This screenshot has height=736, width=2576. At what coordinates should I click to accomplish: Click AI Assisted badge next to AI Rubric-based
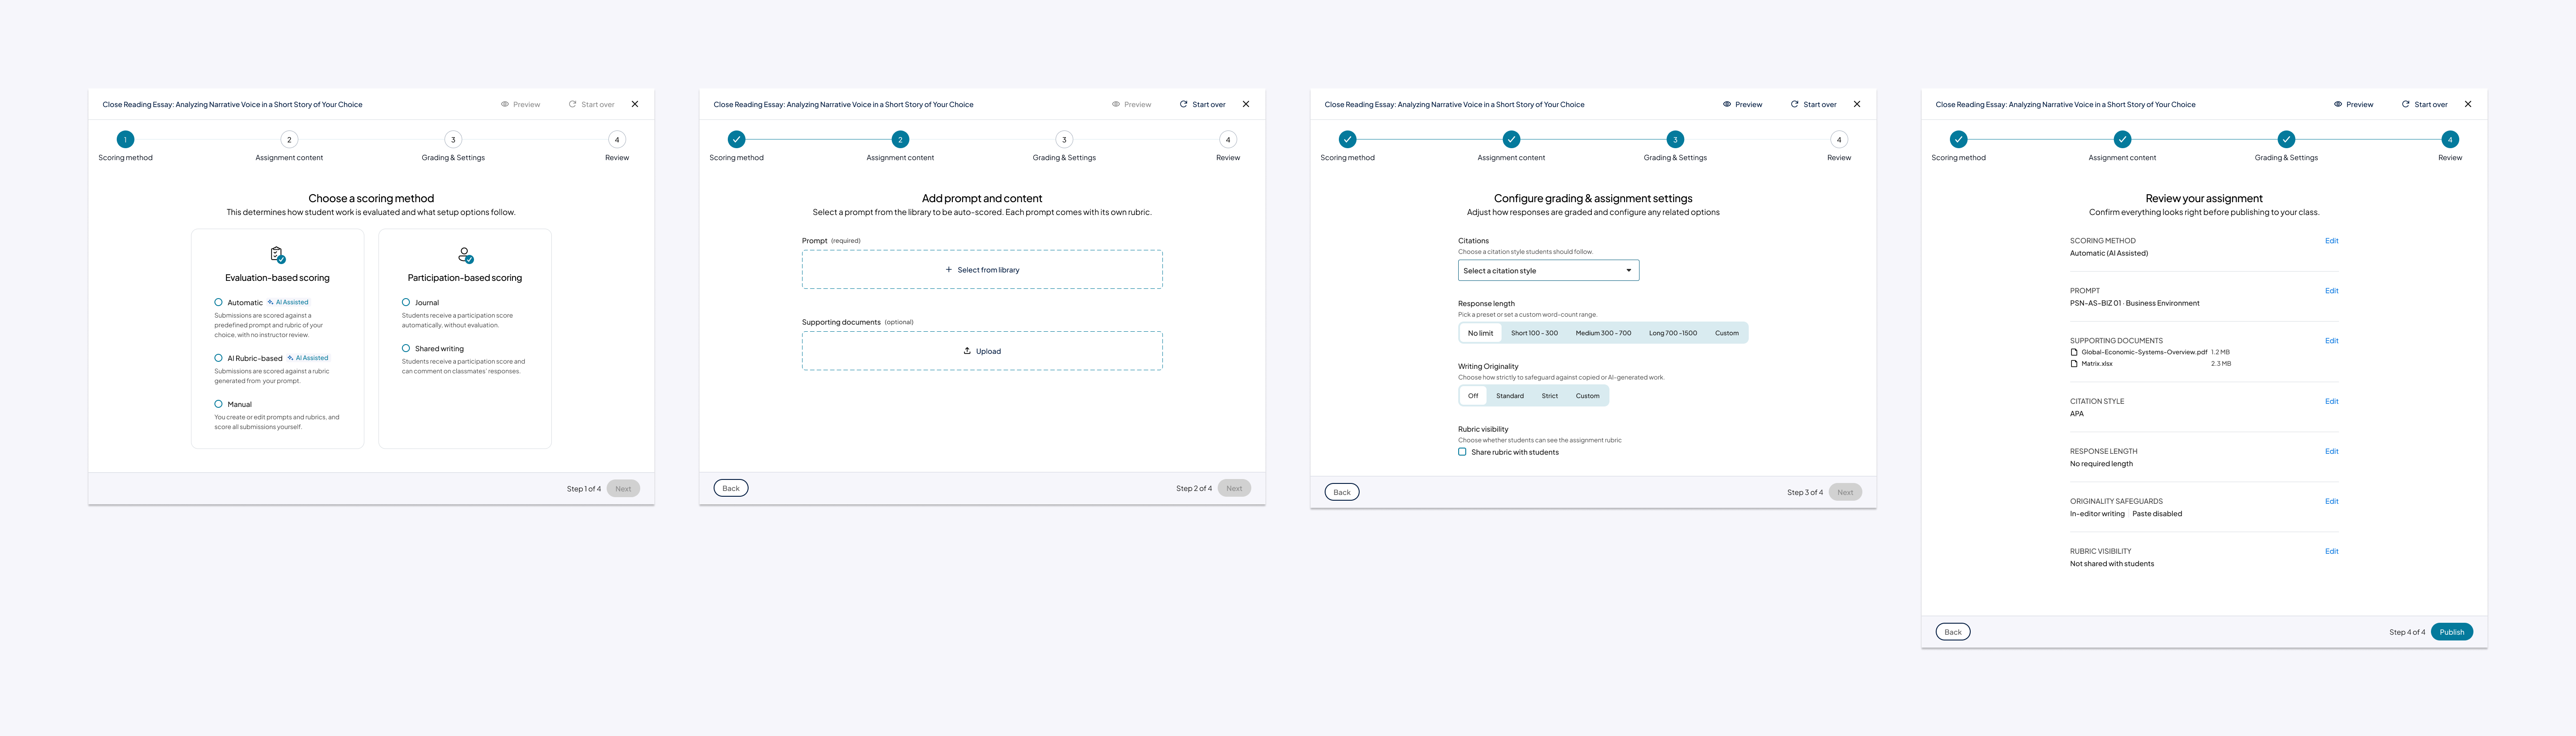(x=308, y=358)
